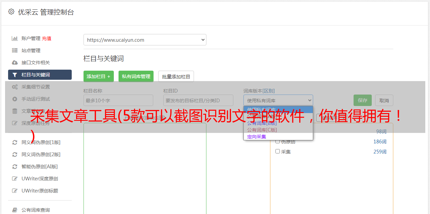This screenshot has width=430, height=214.
Task: Open UWriter深度原创 menu item
Action: click(40, 179)
